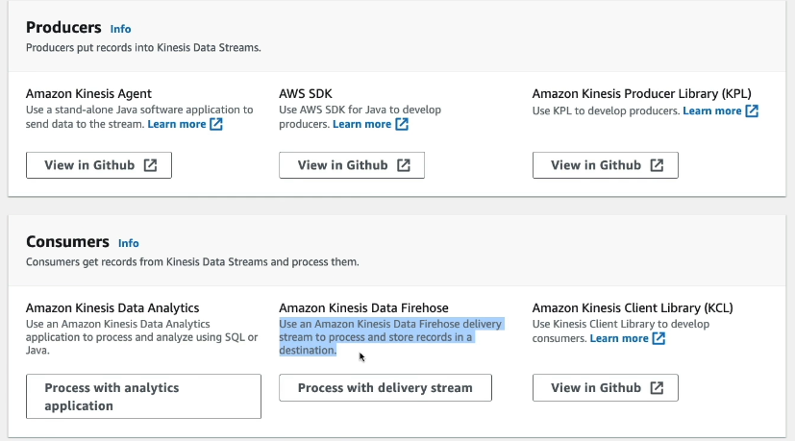Click Learn more under Amazon Kinesis Agent
The height and width of the screenshot is (441, 795).
point(177,124)
